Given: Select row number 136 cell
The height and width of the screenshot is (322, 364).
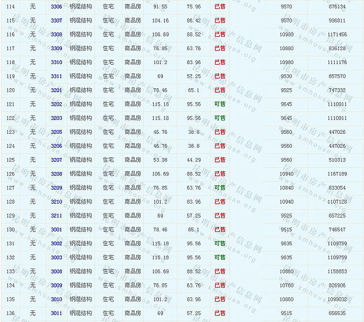Looking at the screenshot, I should pyautogui.click(x=10, y=313).
